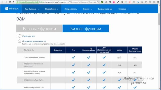The height and width of the screenshot is (90, 161).
Task: Expand the Справка menu
Action: coord(124,9)
